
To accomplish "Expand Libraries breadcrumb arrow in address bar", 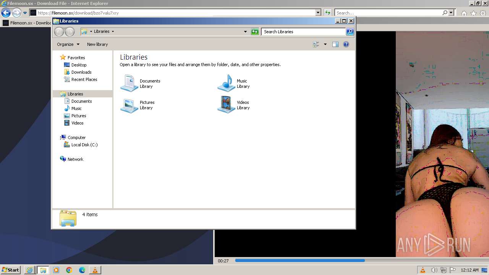I will click(x=113, y=32).
